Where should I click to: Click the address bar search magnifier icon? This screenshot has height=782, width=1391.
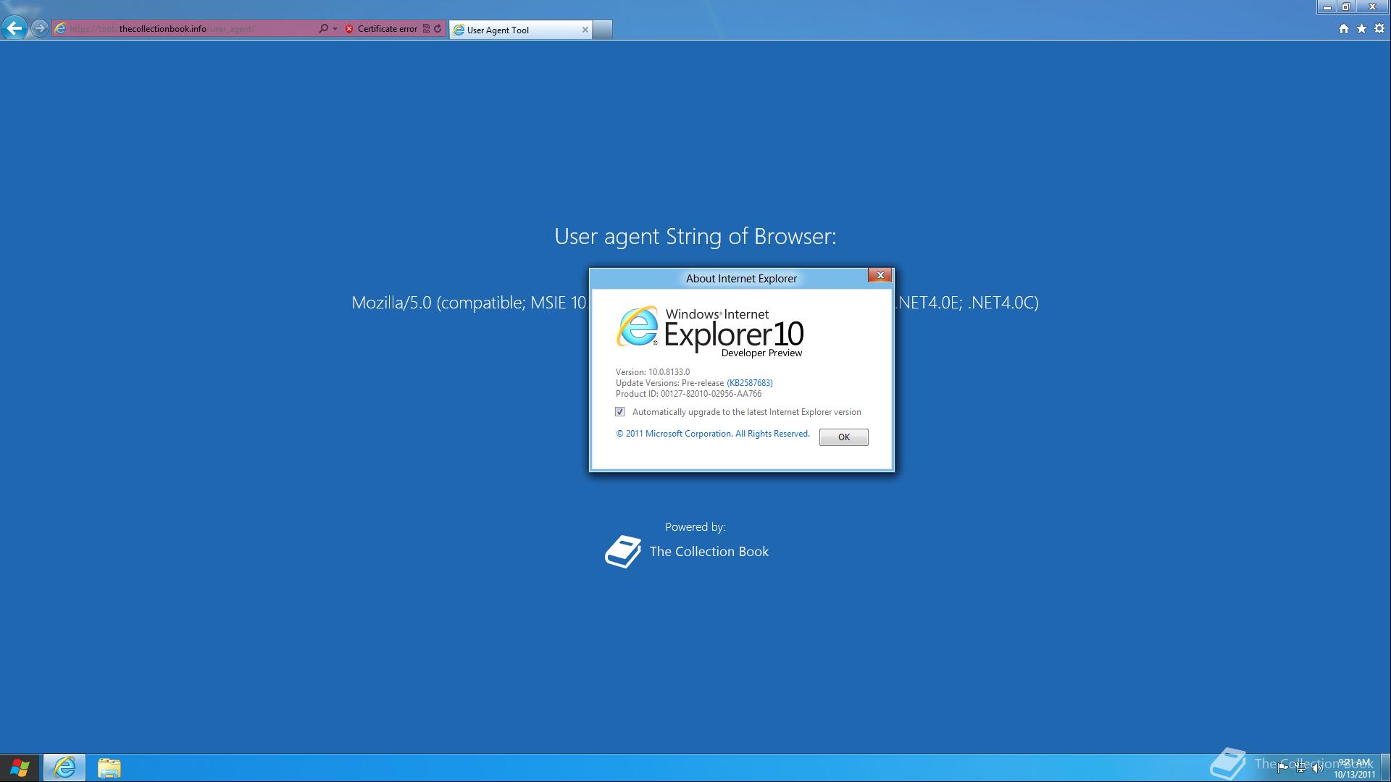click(x=323, y=29)
